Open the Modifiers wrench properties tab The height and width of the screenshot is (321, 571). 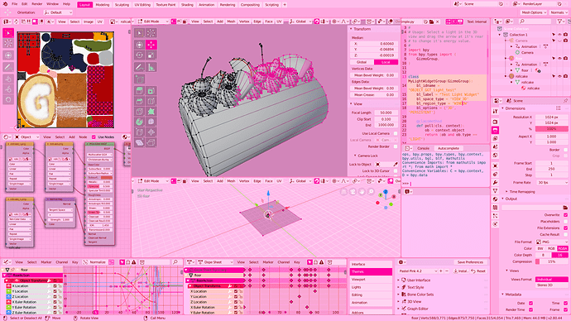[495, 182]
